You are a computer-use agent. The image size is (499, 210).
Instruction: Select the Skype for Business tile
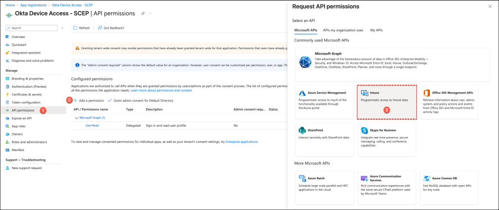click(x=387, y=139)
